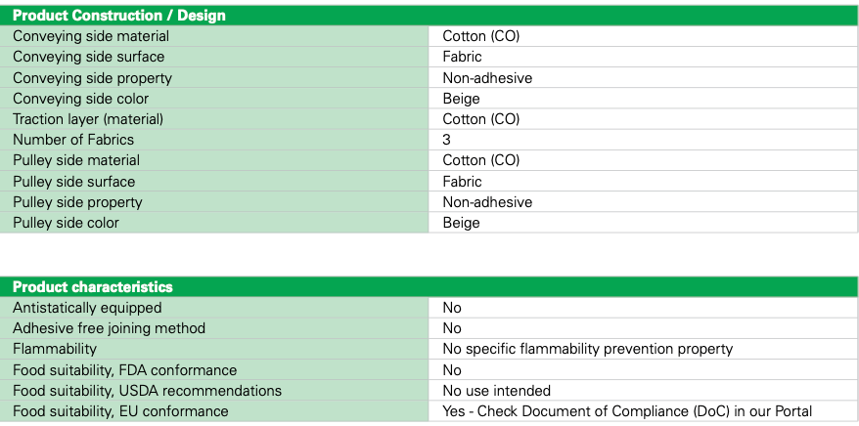The image size is (859, 426).
Task: Click the Pulley side color label
Action: pos(66,223)
